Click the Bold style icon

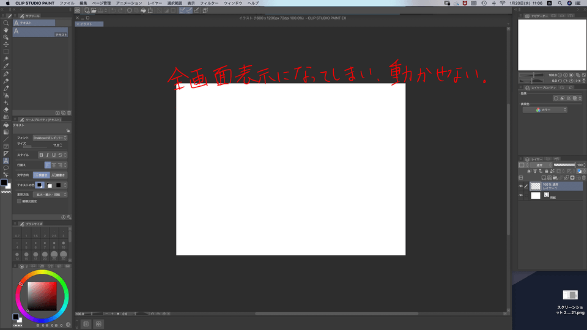(42, 155)
